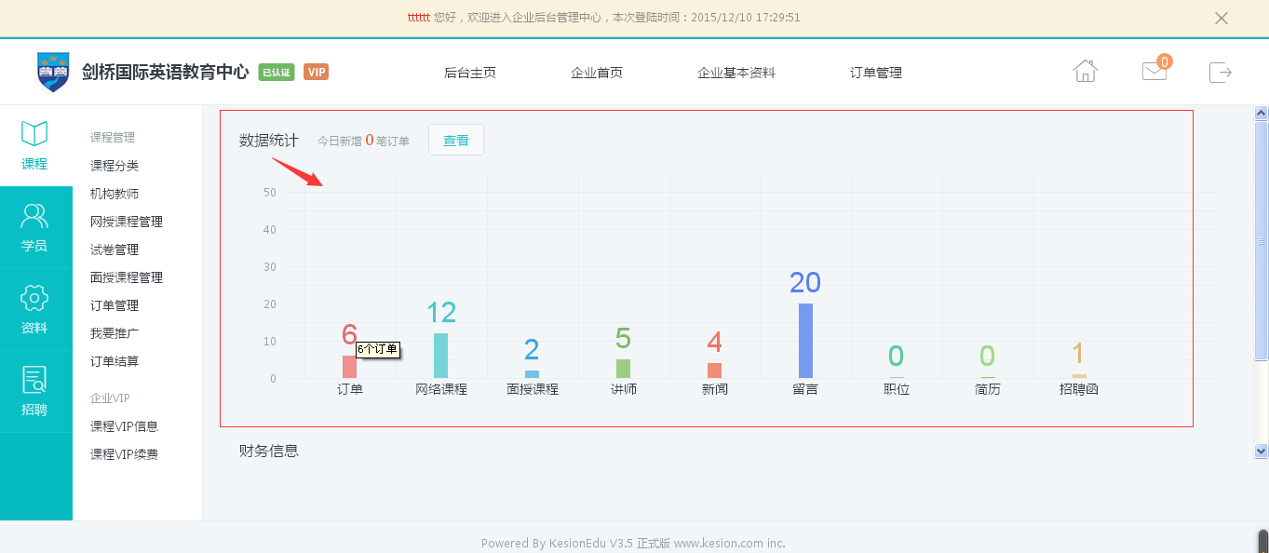The image size is (1269, 553).
Task: Open 订单管理 from the top navigation
Action: pos(875,72)
